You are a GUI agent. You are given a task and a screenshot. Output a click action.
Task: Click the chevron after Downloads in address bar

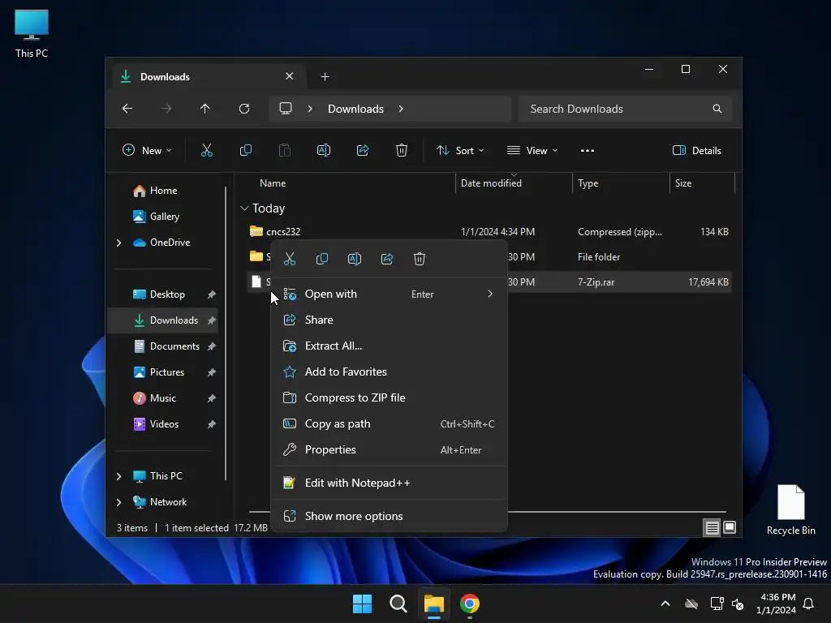tap(401, 109)
